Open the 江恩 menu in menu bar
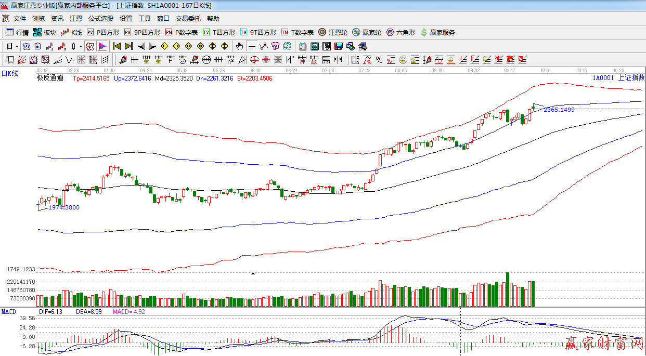This screenshot has height=356, width=646. (x=76, y=18)
